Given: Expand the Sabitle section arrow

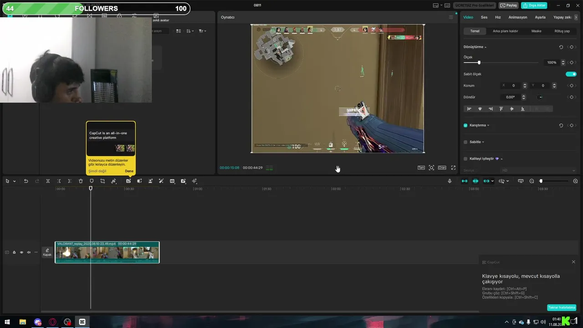Looking at the screenshot, I should [x=483, y=142].
